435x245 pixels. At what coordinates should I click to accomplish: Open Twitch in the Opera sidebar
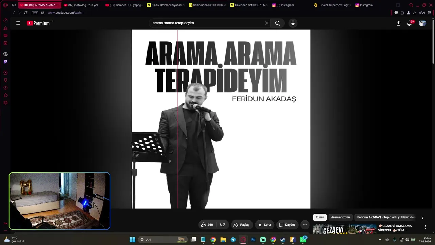[5, 62]
